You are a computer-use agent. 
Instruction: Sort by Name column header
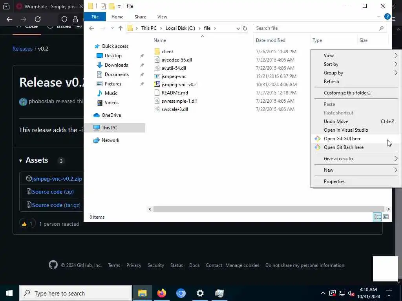160,40
